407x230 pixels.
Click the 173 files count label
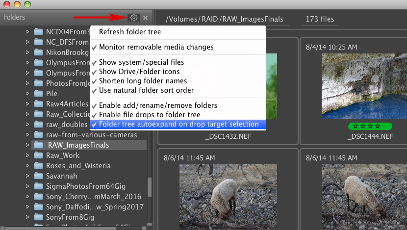point(320,20)
